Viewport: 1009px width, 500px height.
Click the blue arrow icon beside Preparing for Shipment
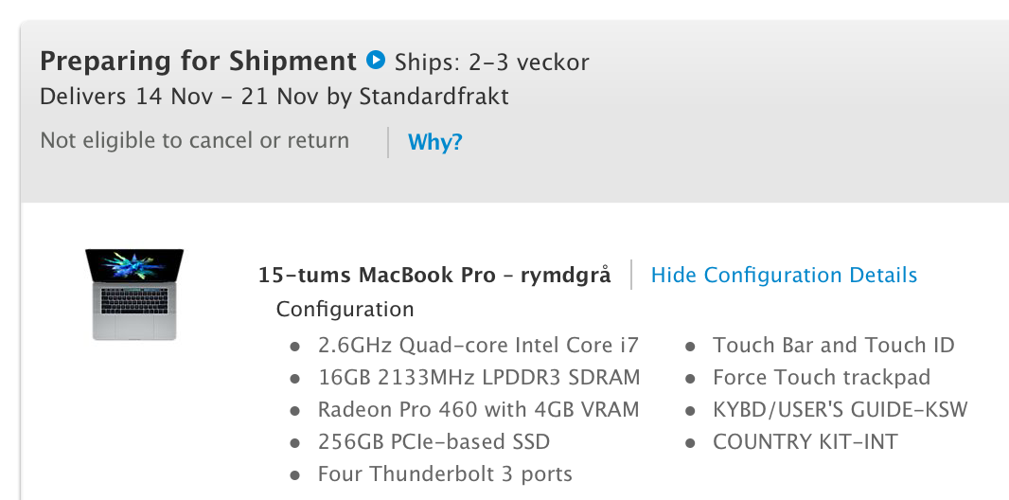coord(376,60)
